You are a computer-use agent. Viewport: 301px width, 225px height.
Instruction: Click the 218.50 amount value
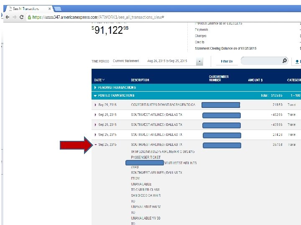(278, 105)
